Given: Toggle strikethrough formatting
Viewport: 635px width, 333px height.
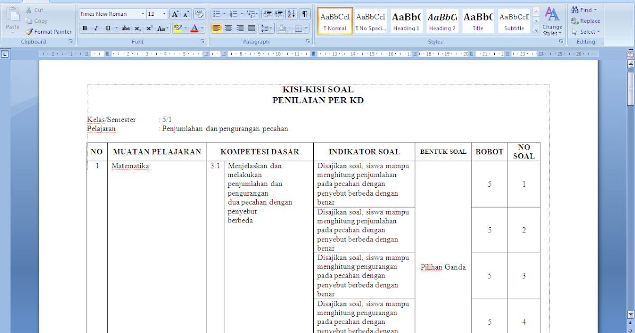Looking at the screenshot, I should tap(126, 29).
